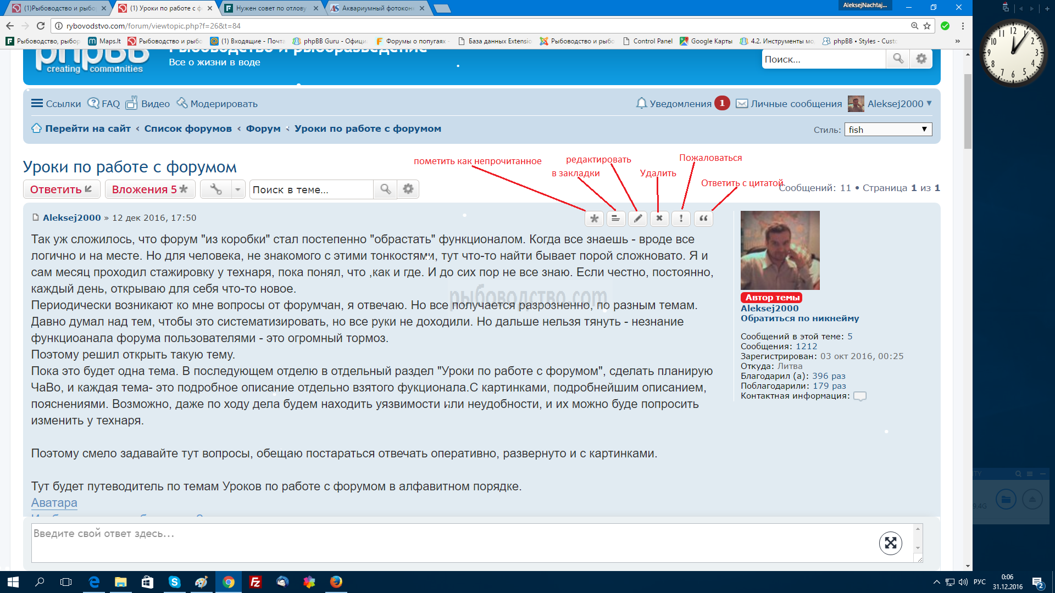Click the bookmark post icon
Screen dimensions: 1055x593
(x=615, y=219)
